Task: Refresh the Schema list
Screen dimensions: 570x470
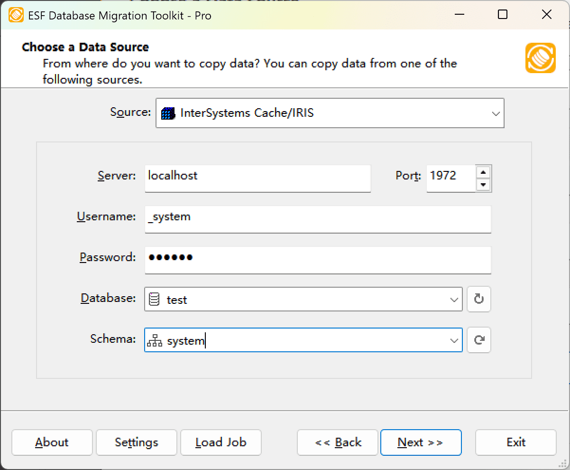Action: pyautogui.click(x=478, y=340)
